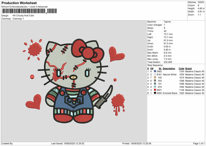Image resolution: width=206 pixels, height=146 pixels.
Task: Click the Page 1 of 1 footer text
Action: pos(199,143)
